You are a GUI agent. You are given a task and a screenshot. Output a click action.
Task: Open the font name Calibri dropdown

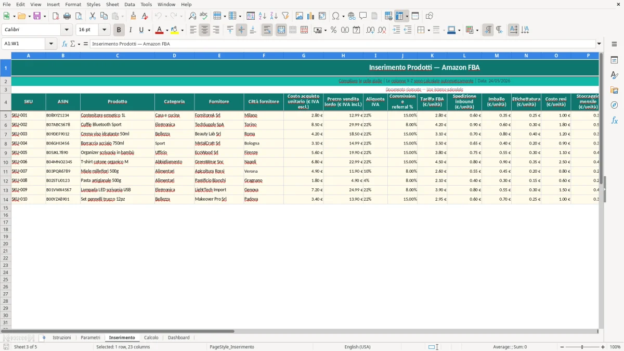[x=67, y=30]
